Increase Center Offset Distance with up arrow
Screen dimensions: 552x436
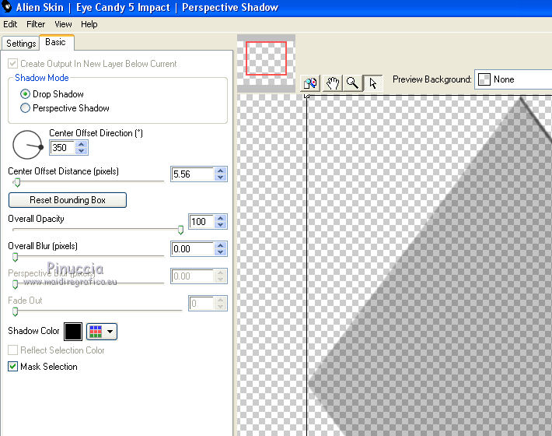tap(221, 171)
